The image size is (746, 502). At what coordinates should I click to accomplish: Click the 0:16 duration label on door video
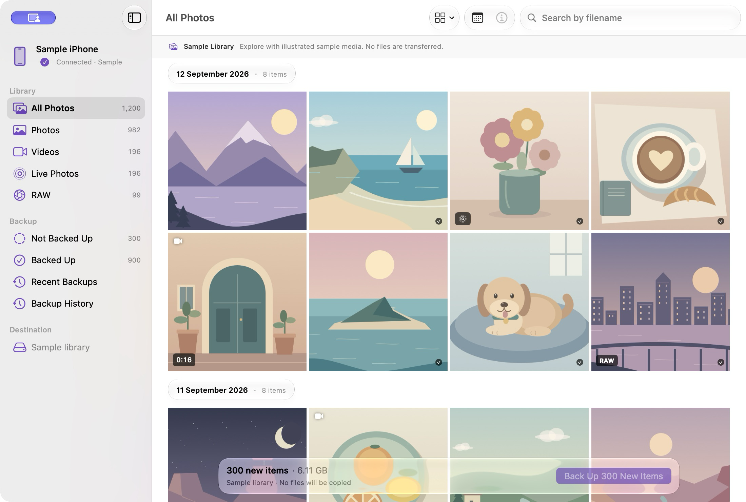[x=184, y=360]
